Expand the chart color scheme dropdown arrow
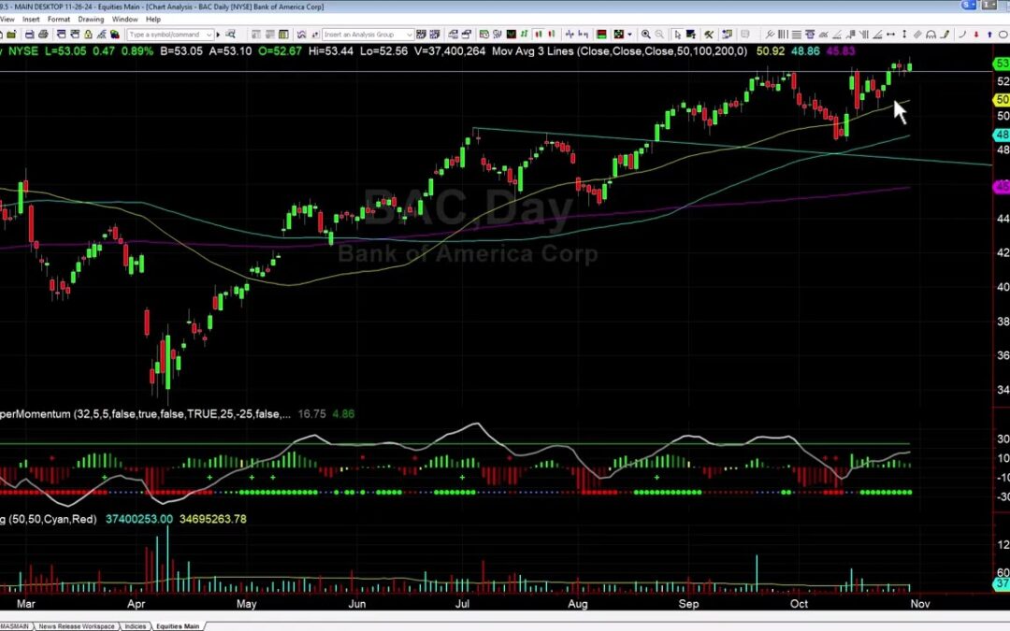1010x631 pixels. point(629,34)
